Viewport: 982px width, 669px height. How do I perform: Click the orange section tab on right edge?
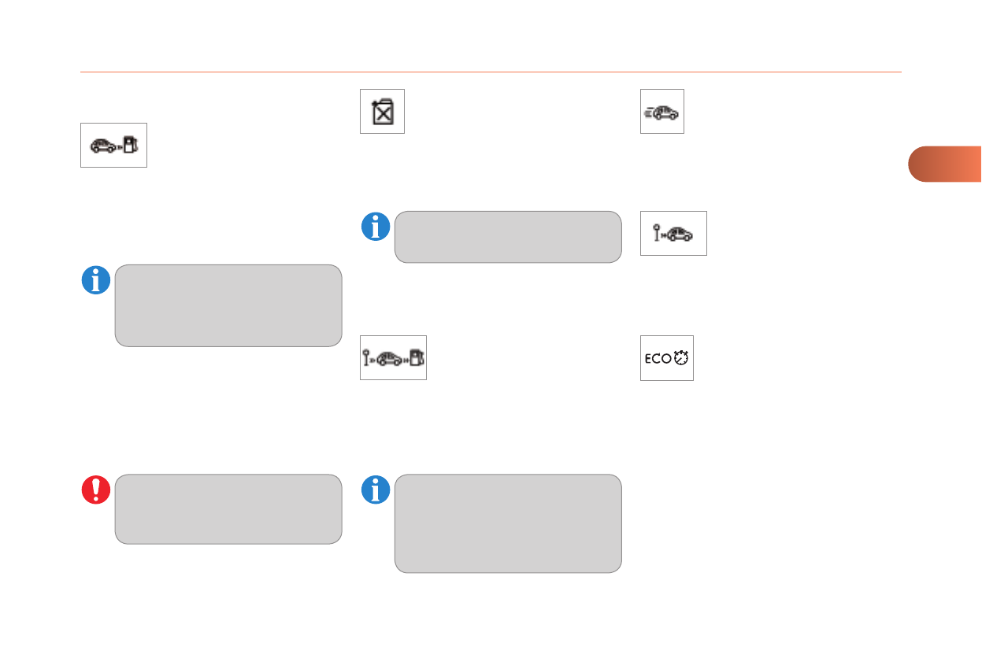coord(947,164)
